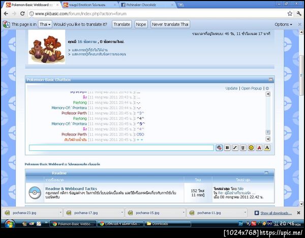Viewport: 305px width, 238px height.
Task: Switch to Pokemon-Basic Webbo... taskbar button
Action: [73, 224]
